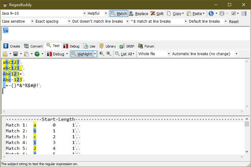251x167 pixels.
Task: Click in the regex input field containing \w
Action: click(123, 33)
